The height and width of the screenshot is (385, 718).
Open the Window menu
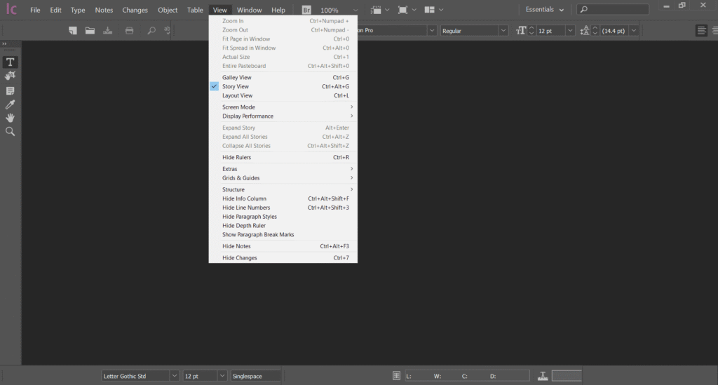point(249,10)
